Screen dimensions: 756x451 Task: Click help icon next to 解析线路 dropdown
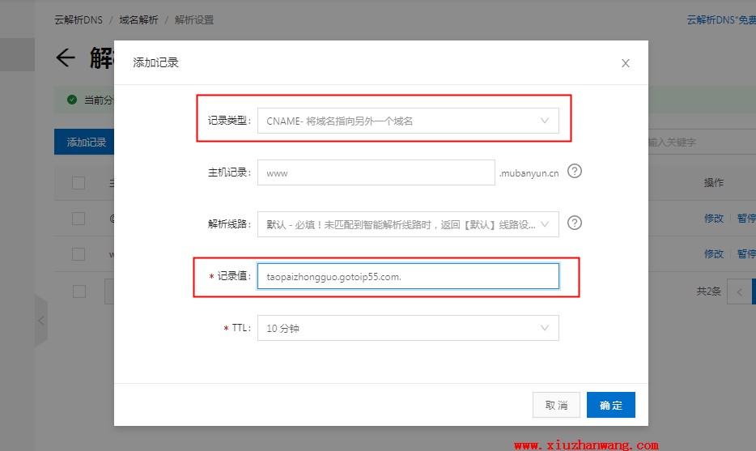(x=575, y=223)
